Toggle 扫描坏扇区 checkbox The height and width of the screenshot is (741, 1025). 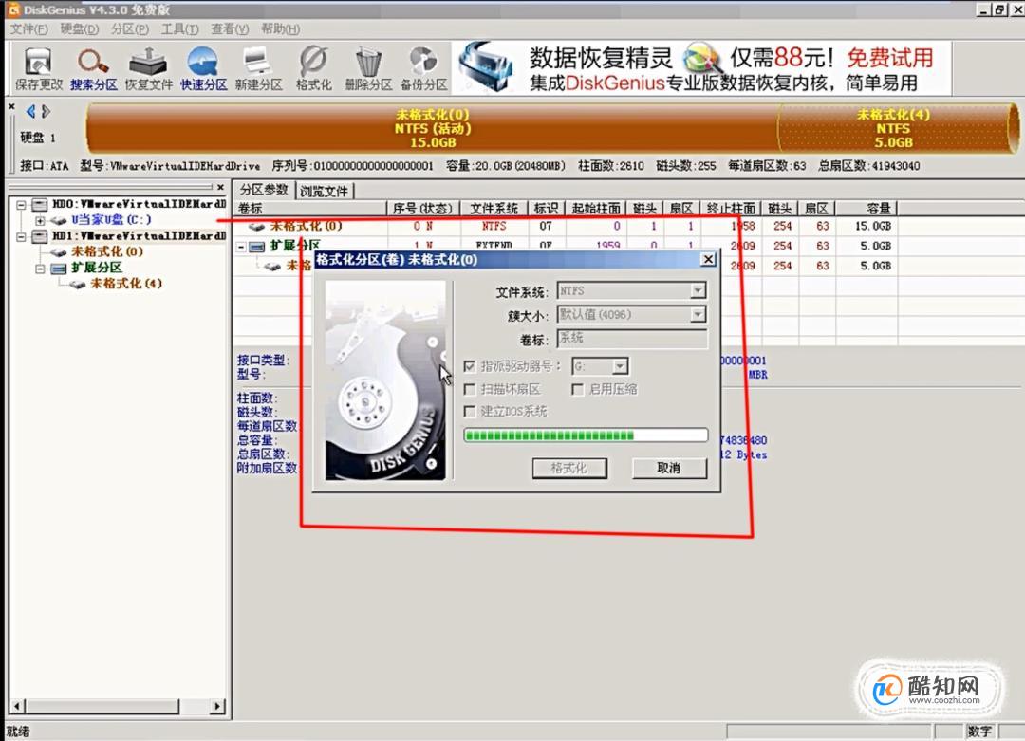coord(470,389)
